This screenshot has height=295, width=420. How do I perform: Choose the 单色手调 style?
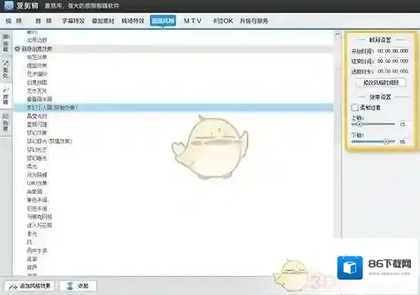(x=37, y=200)
